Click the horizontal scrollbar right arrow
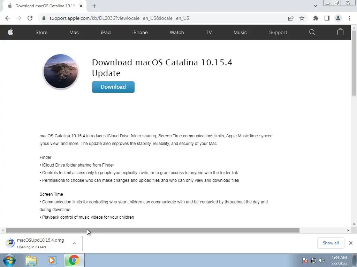Image resolution: width=357 pixels, height=267 pixels. [x=348, y=230]
